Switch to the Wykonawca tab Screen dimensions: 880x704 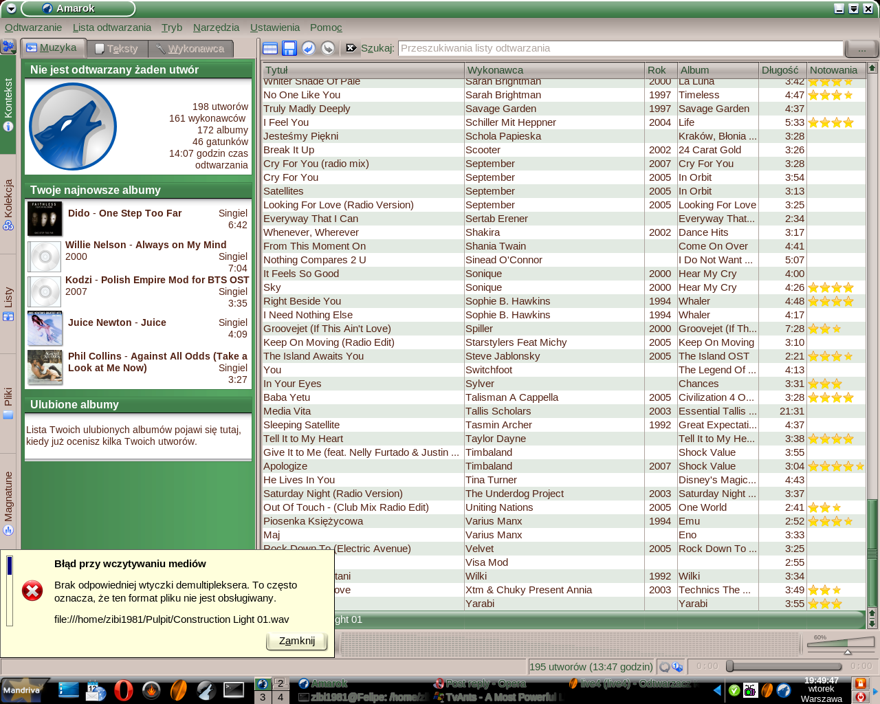point(190,49)
